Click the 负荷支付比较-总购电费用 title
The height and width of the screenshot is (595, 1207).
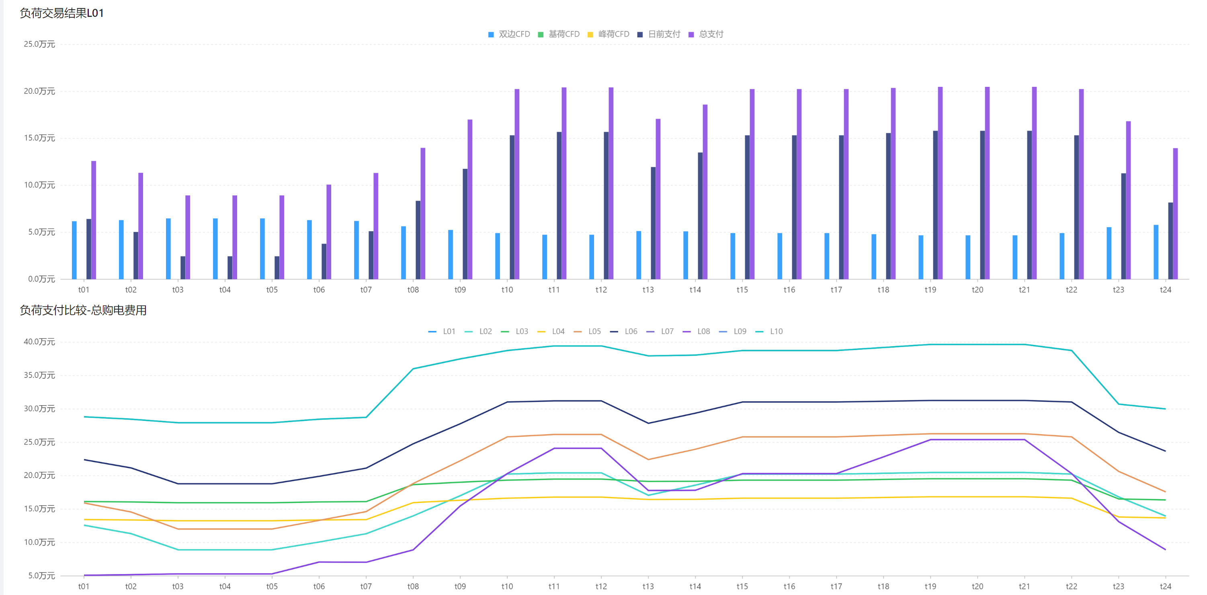(x=83, y=310)
